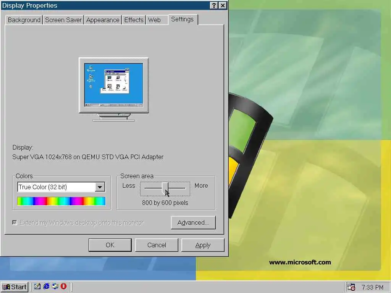391x293 pixels.
Task: Select the Appearance tab
Action: point(103,20)
